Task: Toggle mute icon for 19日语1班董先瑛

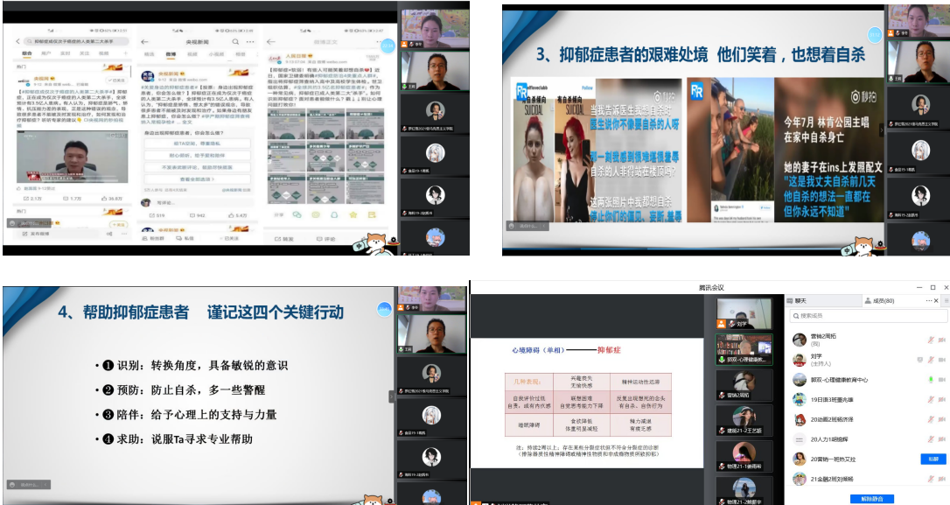Action: [932, 400]
